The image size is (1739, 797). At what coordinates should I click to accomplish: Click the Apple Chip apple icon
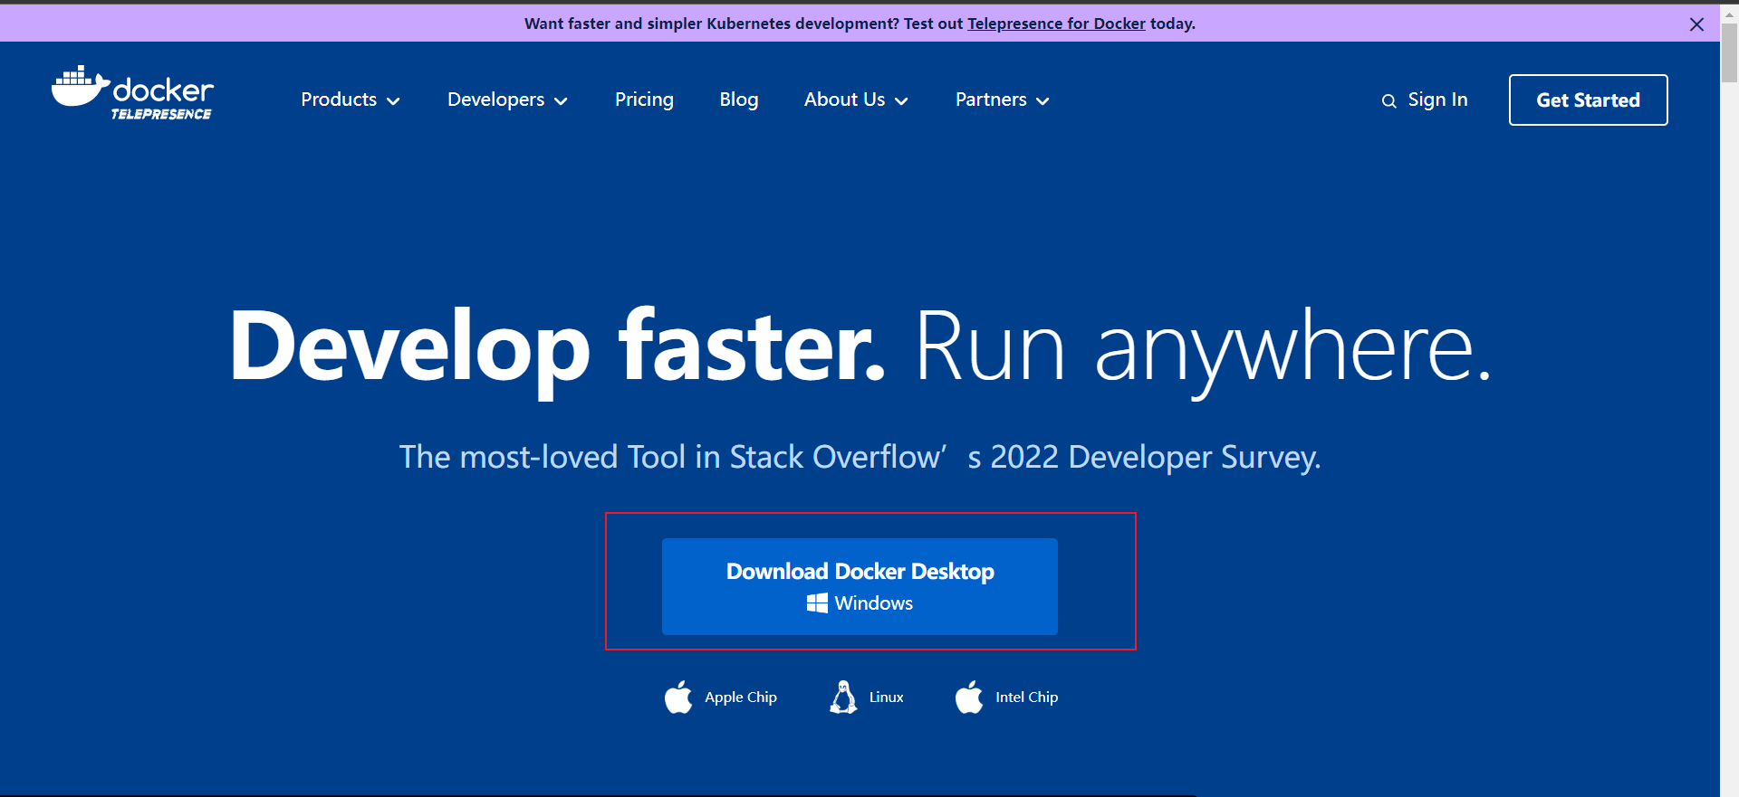point(678,697)
